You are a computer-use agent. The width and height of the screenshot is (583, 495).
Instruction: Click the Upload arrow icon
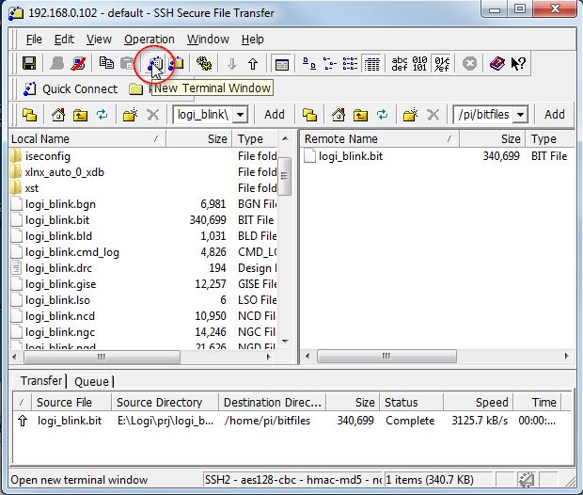point(253,64)
